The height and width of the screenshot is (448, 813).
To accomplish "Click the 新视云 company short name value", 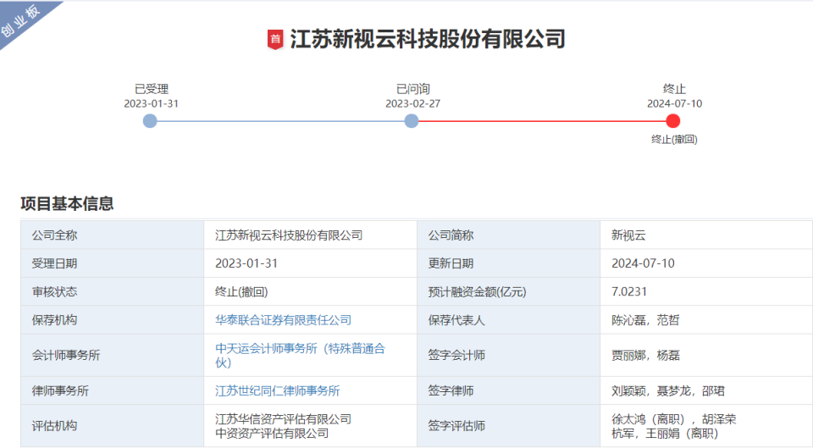I will pos(628,235).
